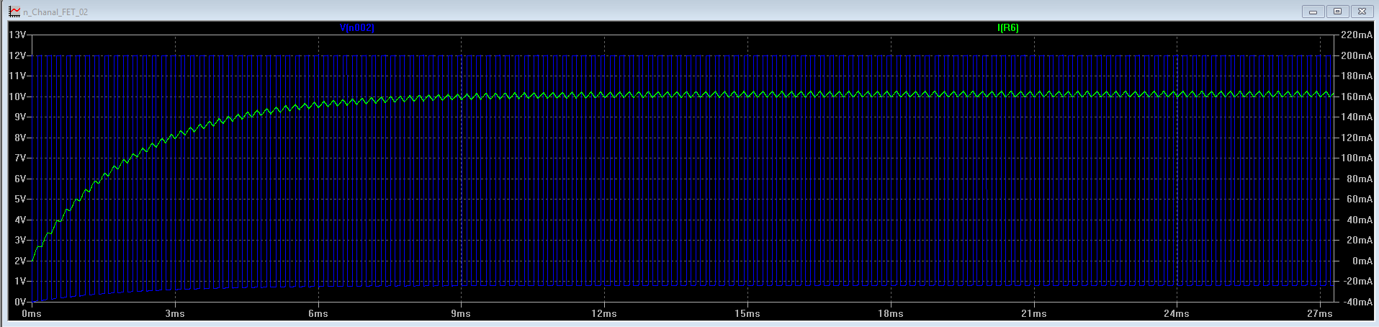Click the 12V left axis label

pos(17,55)
